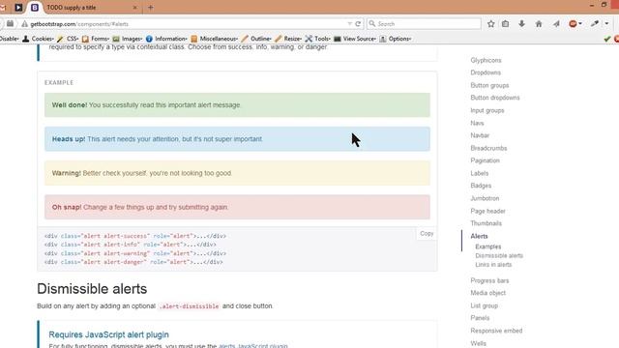Open the Outline toolbar menu
This screenshot has width=619, height=348.
point(256,39)
